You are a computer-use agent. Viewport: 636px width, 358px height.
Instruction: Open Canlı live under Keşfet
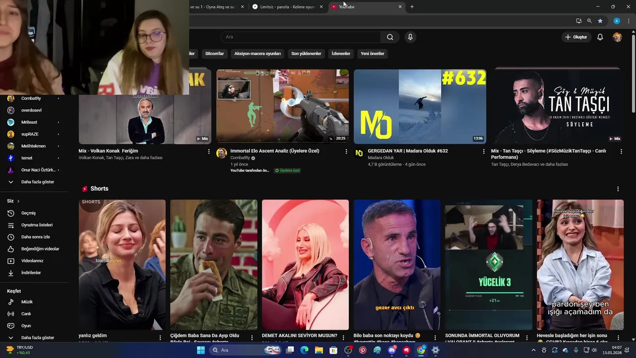click(34, 314)
